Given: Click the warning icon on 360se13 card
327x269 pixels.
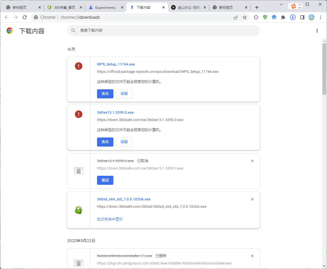Looking at the screenshot, I should pos(79,114).
